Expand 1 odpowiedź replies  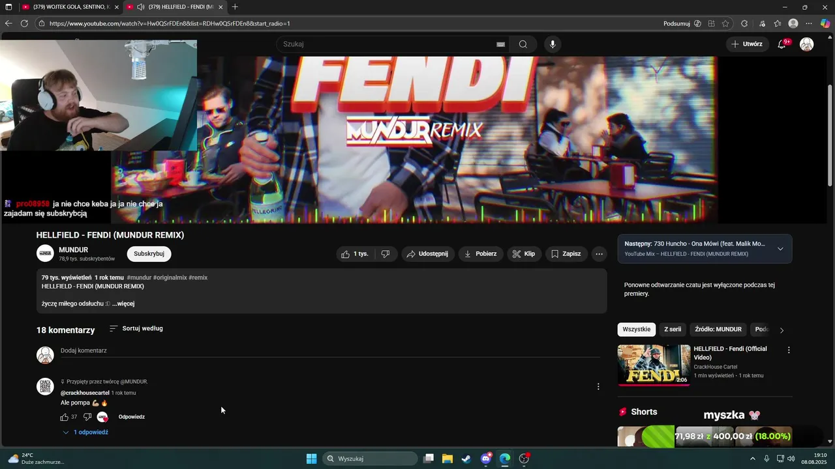(x=85, y=433)
